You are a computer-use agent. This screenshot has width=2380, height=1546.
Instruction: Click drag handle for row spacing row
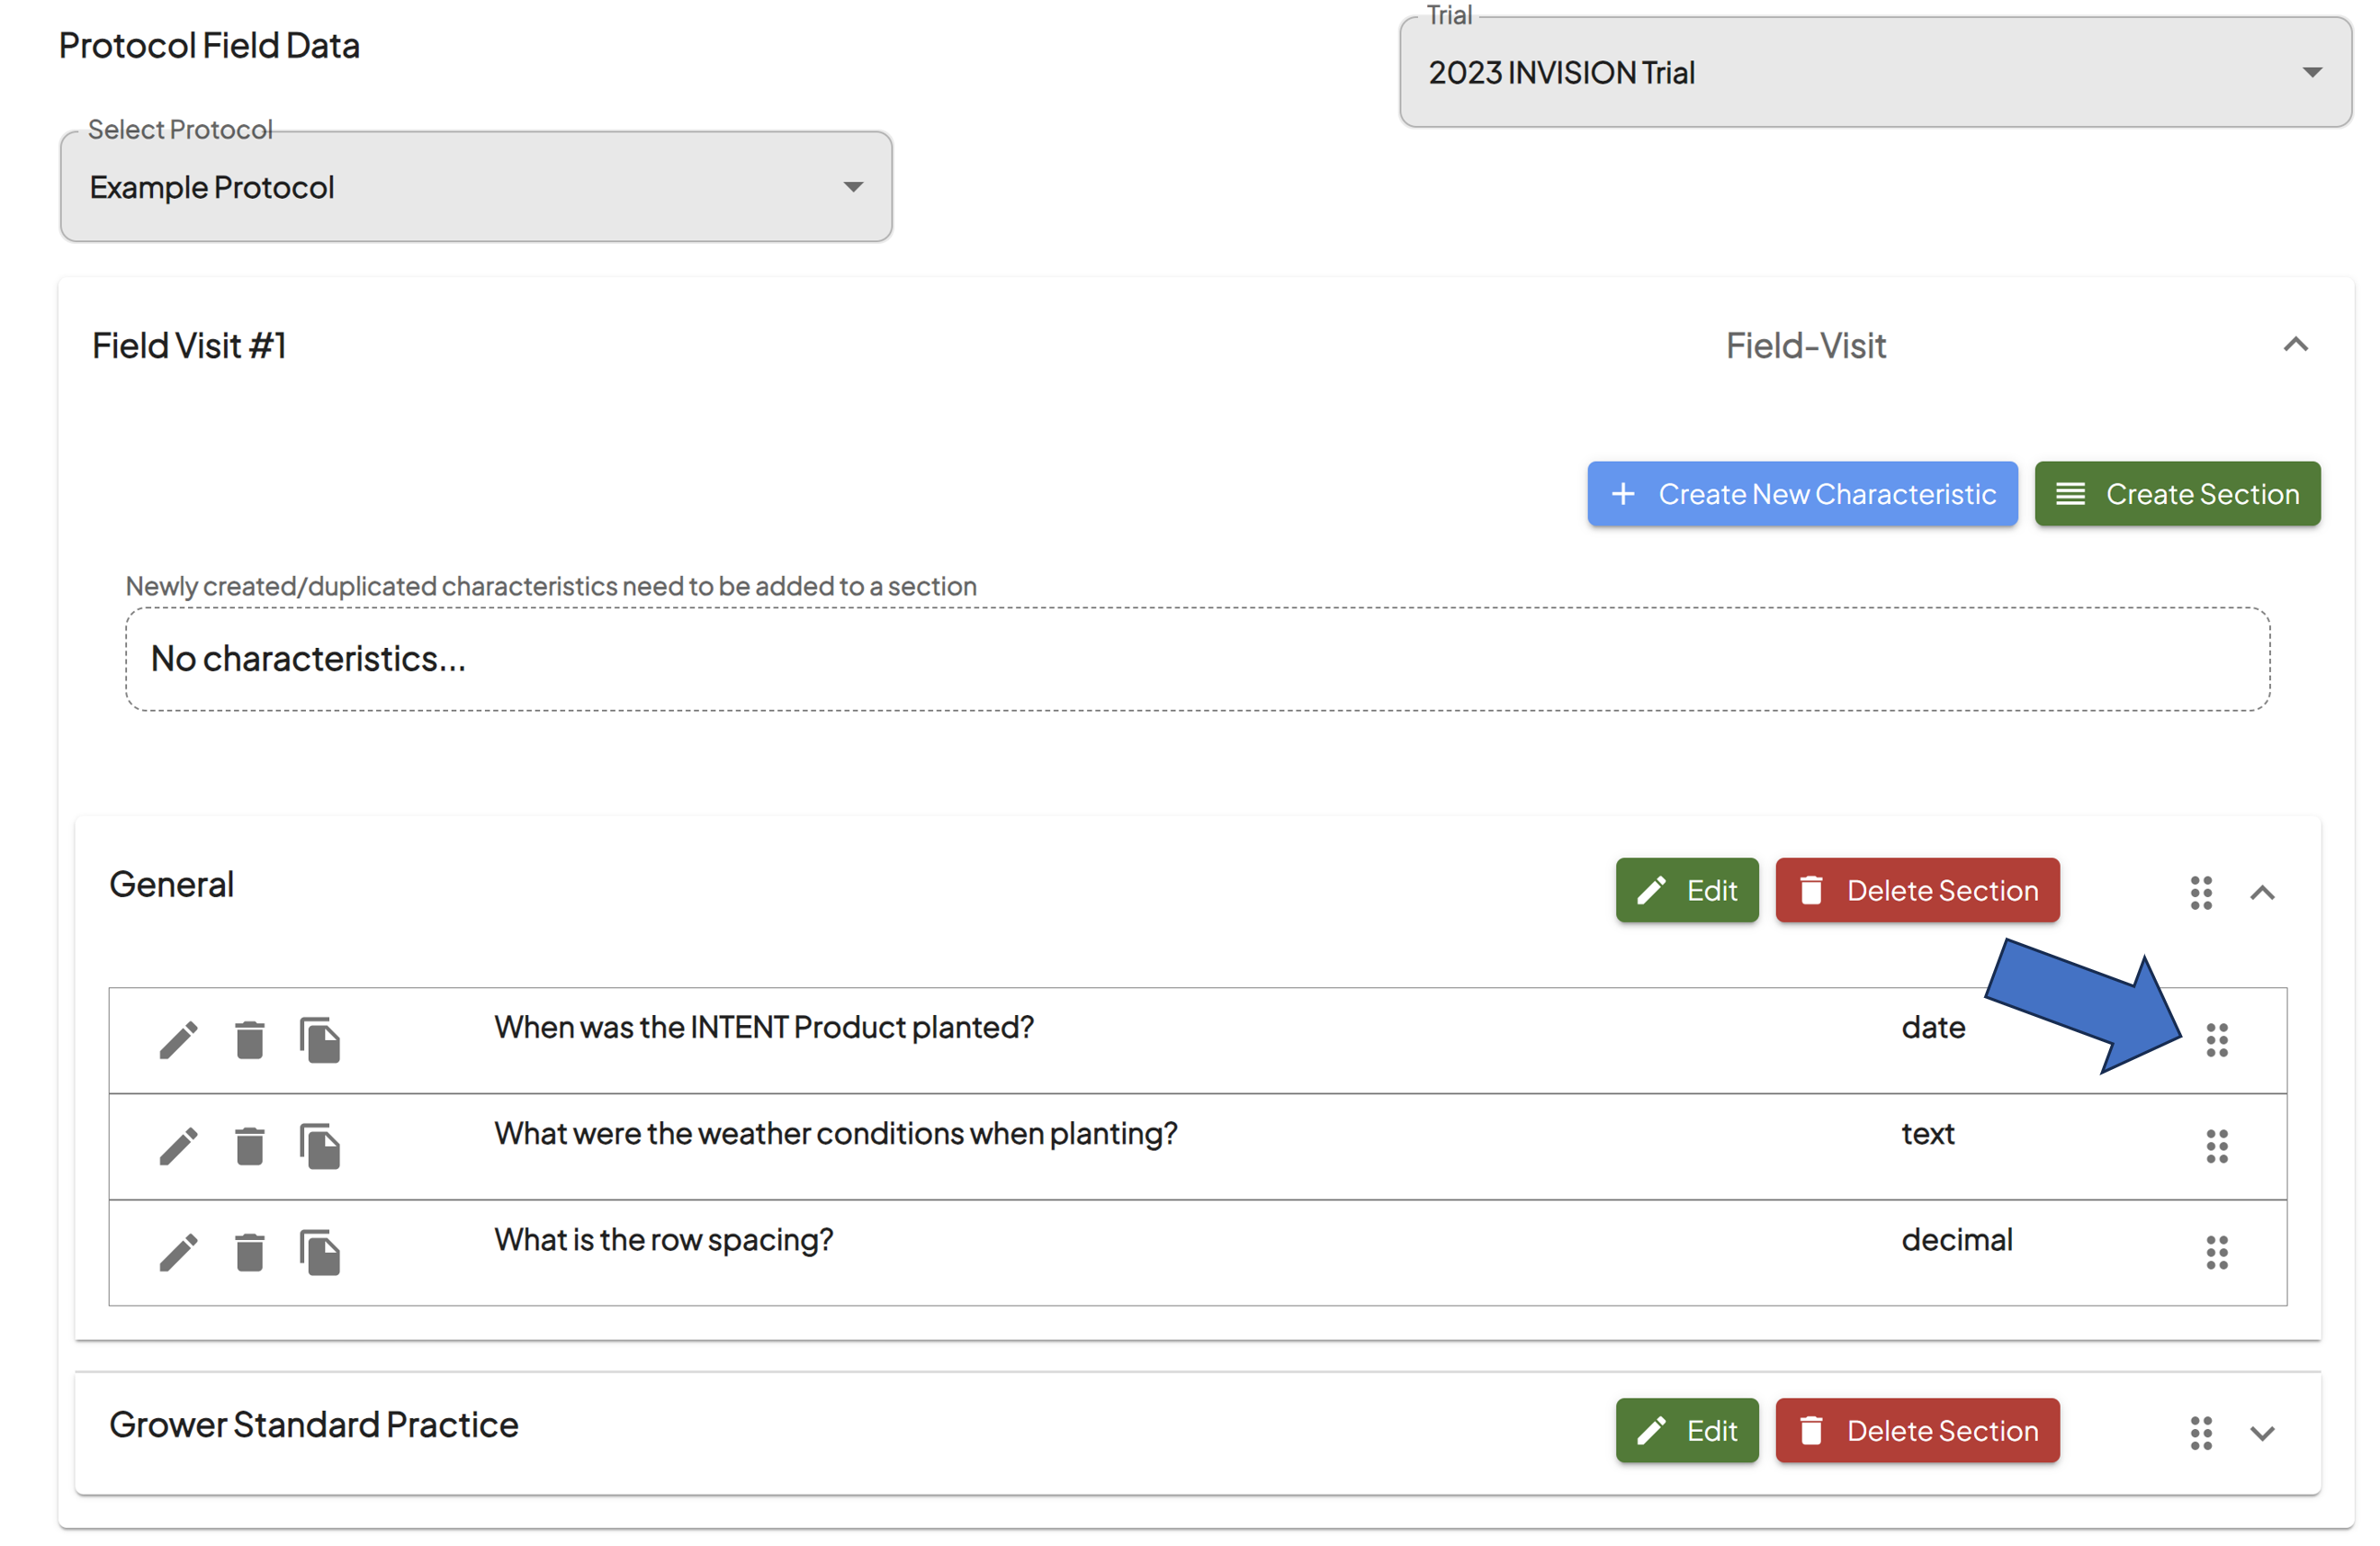pos(2217,1252)
